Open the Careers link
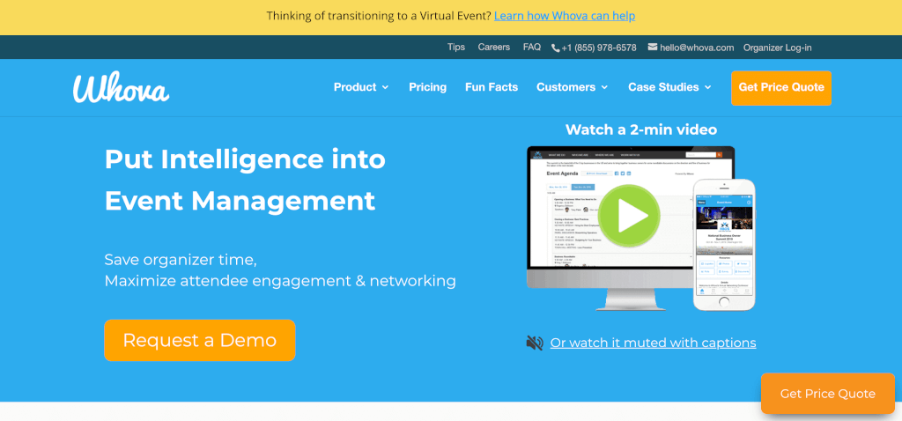This screenshot has height=421, width=902. coord(494,48)
